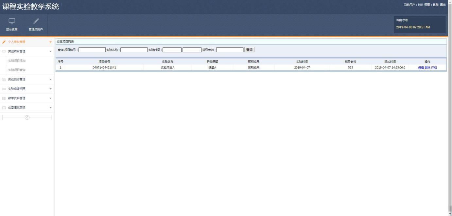Click the icon beside 实验预约管理
This screenshot has height=216, width=452.
click(4, 80)
